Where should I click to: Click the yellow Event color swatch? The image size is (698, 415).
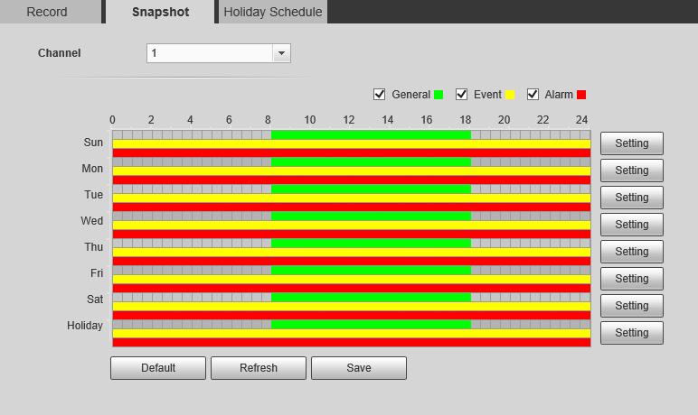click(x=510, y=95)
